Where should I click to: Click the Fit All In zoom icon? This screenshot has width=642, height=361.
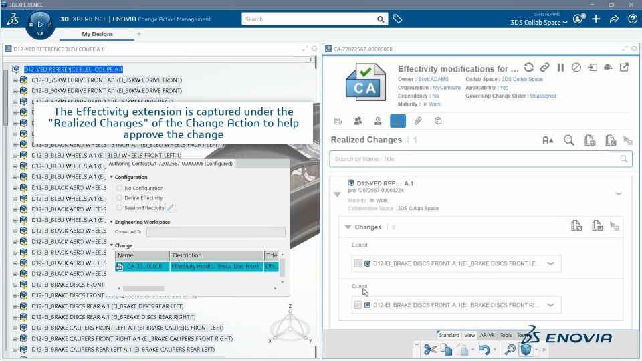[510, 350]
